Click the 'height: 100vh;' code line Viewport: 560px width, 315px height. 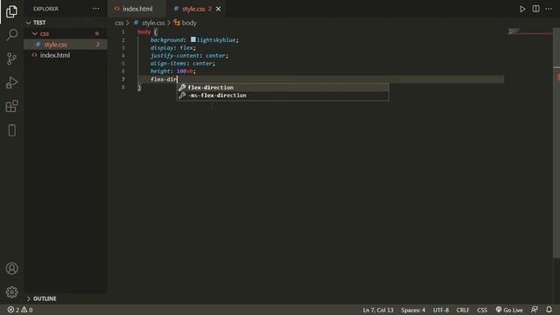tap(173, 71)
